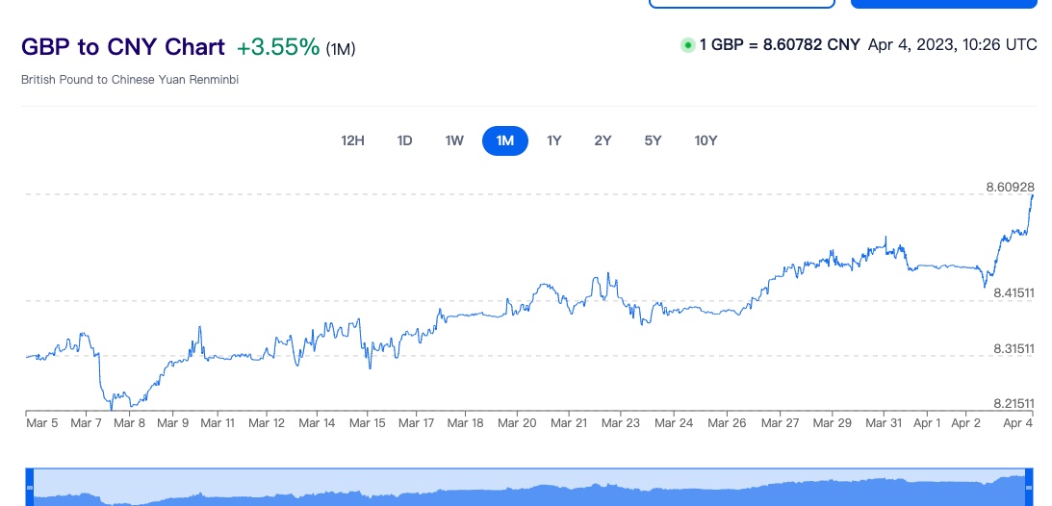Image resolution: width=1052 pixels, height=506 pixels.
Task: Choose the 1W time range
Action: click(x=454, y=140)
